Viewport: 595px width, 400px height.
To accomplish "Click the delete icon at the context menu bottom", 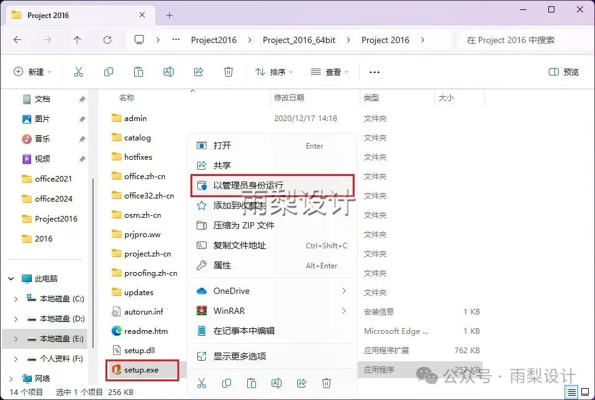I will pos(327,383).
